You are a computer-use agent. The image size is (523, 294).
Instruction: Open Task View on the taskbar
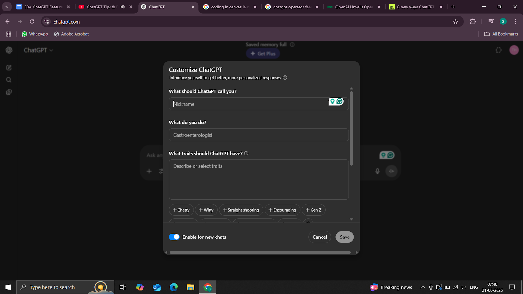click(123, 287)
